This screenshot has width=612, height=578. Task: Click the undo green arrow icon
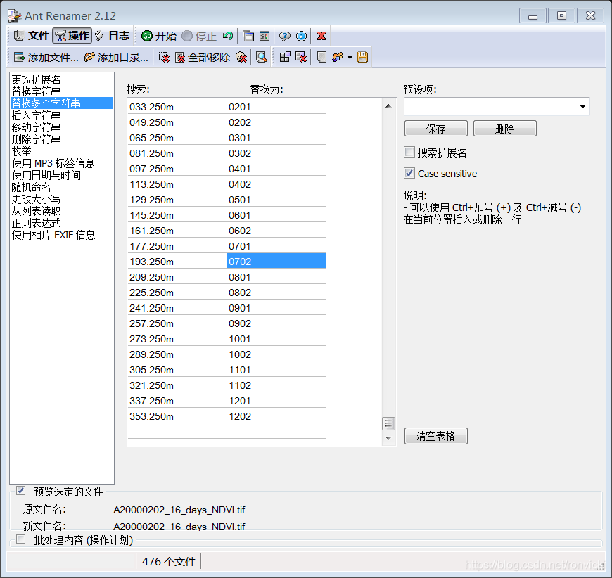tap(227, 36)
